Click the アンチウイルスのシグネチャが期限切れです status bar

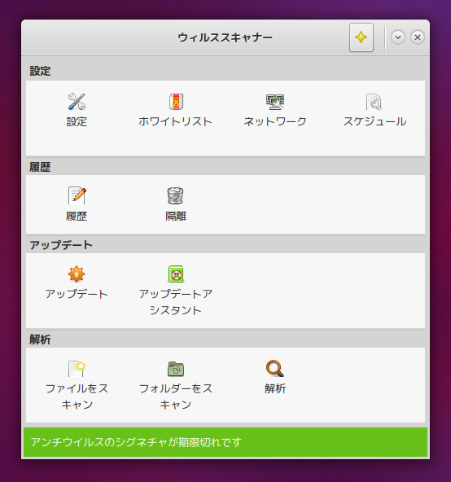coord(225,442)
